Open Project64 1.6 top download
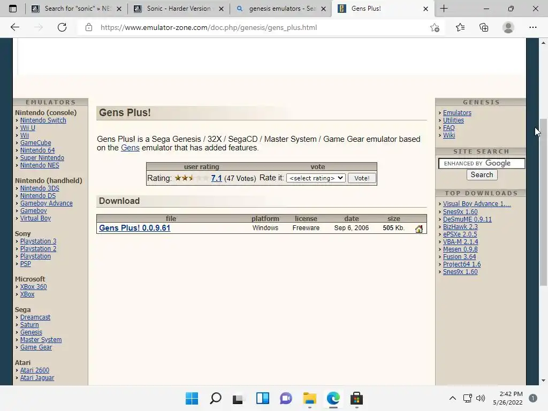 pyautogui.click(x=462, y=264)
